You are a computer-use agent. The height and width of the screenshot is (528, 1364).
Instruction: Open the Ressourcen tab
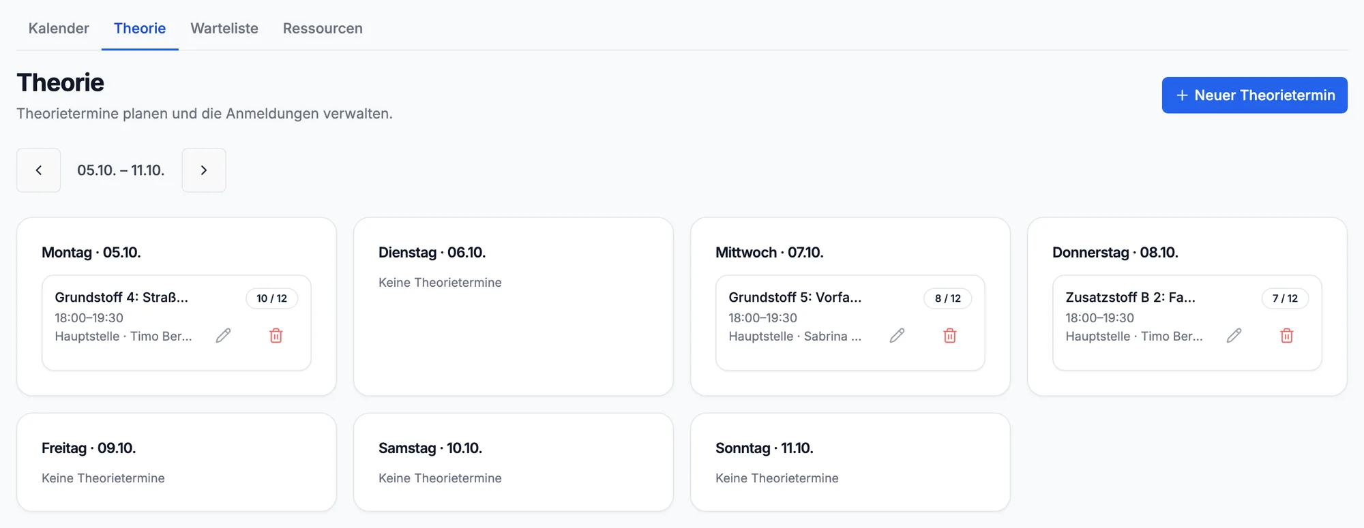click(x=323, y=29)
